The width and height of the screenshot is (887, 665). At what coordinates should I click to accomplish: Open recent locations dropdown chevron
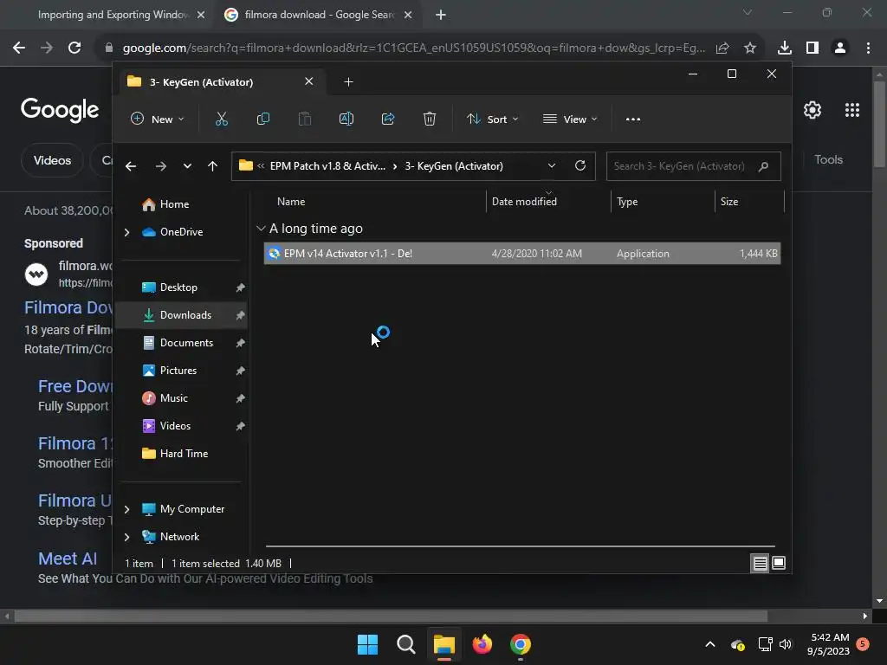click(x=187, y=166)
